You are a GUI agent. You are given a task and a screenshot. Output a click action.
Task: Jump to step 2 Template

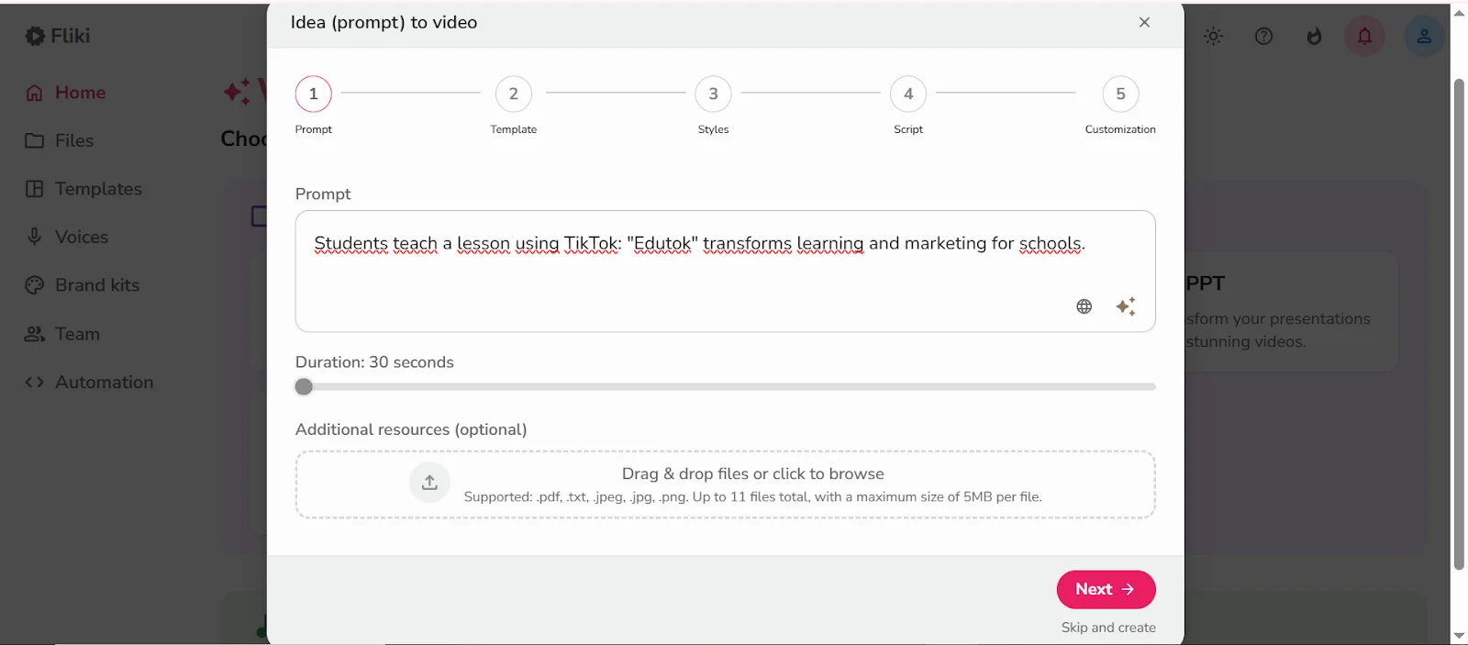[x=514, y=94]
